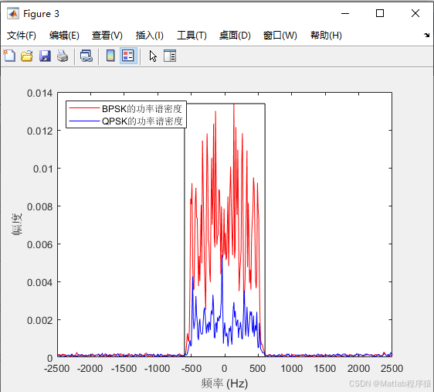
Task: Click the Link Plot toolbar icon
Action: (x=86, y=56)
